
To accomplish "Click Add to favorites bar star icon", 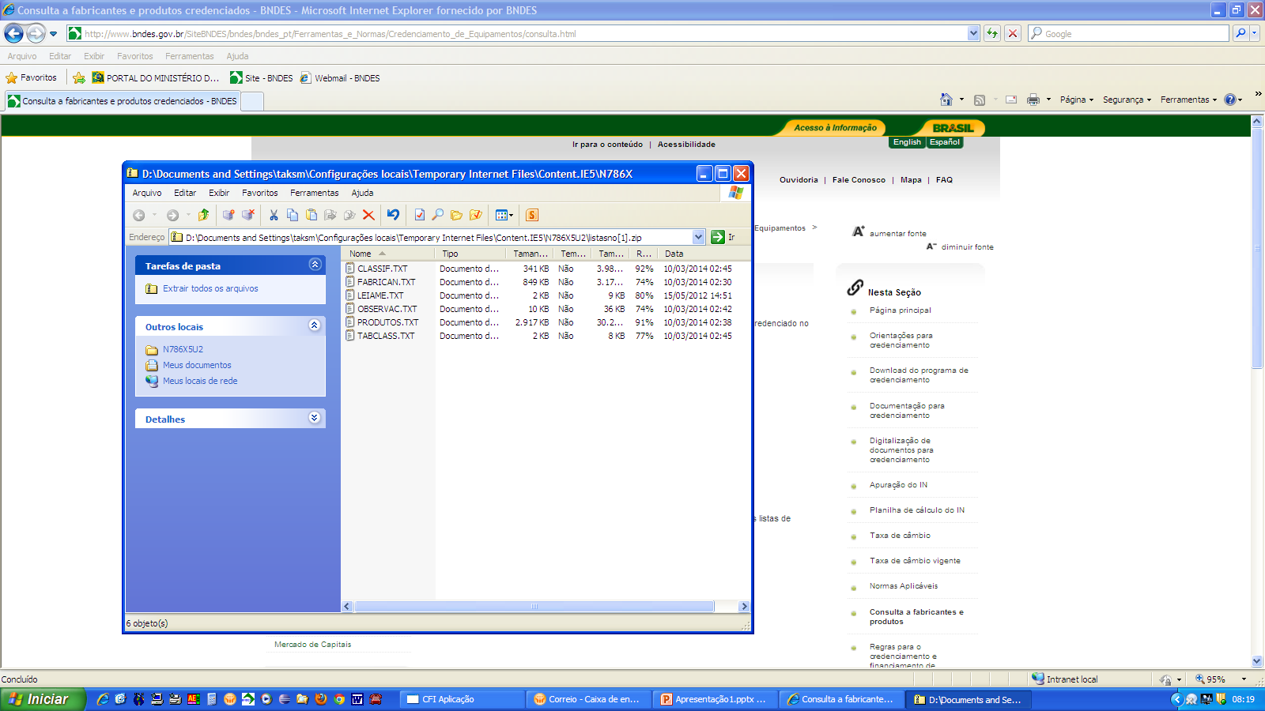I will tap(79, 77).
